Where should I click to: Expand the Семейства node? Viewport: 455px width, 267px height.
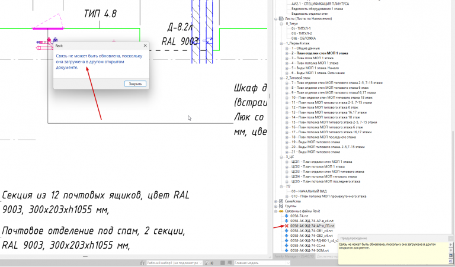[275, 201]
